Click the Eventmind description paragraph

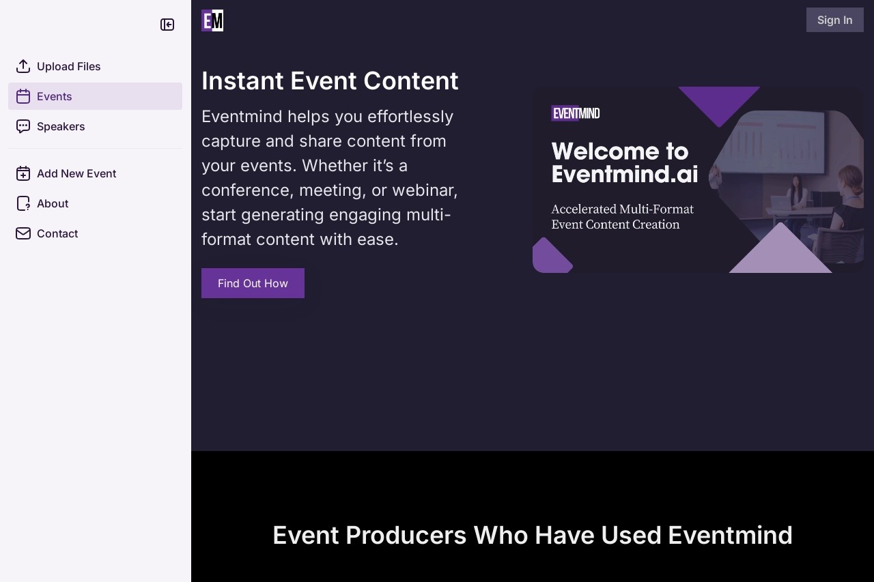331,178
